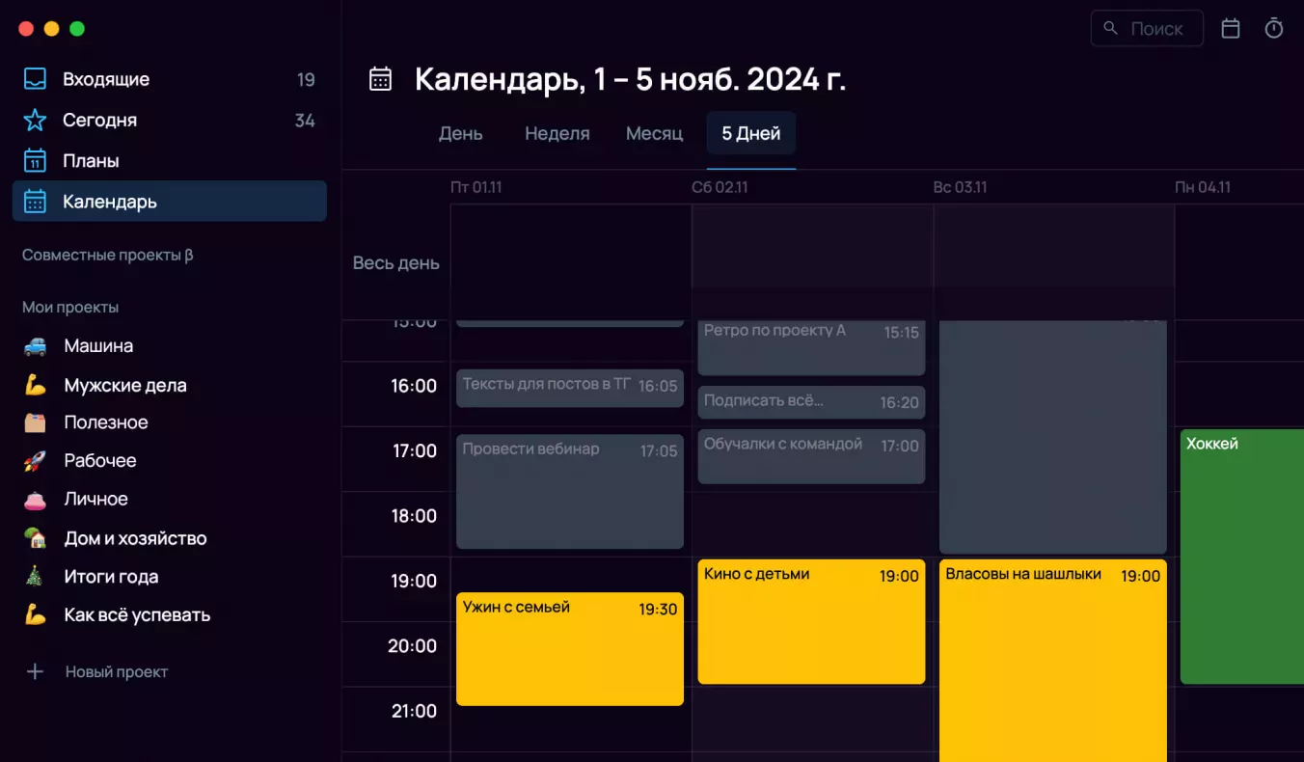Open the calendar icon in top toolbar

1231,29
